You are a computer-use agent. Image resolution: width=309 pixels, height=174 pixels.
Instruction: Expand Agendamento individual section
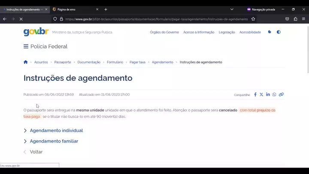(56, 131)
